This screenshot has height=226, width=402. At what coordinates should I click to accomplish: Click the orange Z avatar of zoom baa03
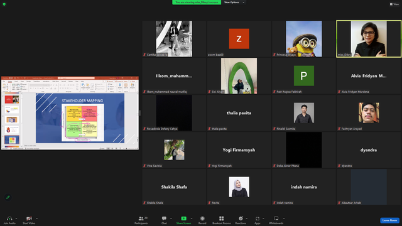click(x=239, y=39)
